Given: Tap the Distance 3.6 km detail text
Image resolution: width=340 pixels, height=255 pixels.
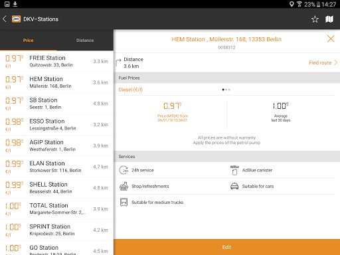Looking at the screenshot, I should click(x=133, y=62).
